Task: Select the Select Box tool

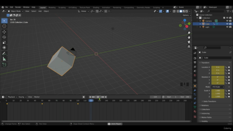Action: (4, 21)
